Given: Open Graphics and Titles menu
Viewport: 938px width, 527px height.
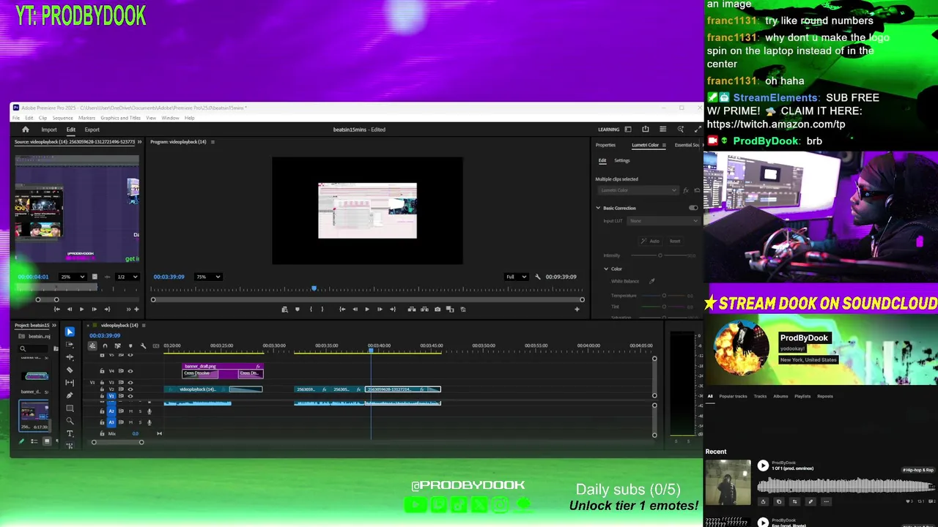Looking at the screenshot, I should pyautogui.click(x=120, y=118).
